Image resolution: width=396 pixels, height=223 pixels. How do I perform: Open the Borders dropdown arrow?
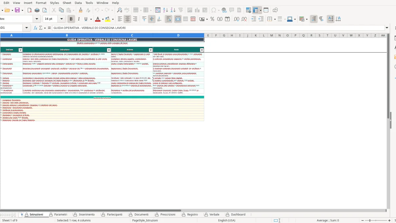[x=274, y=19]
